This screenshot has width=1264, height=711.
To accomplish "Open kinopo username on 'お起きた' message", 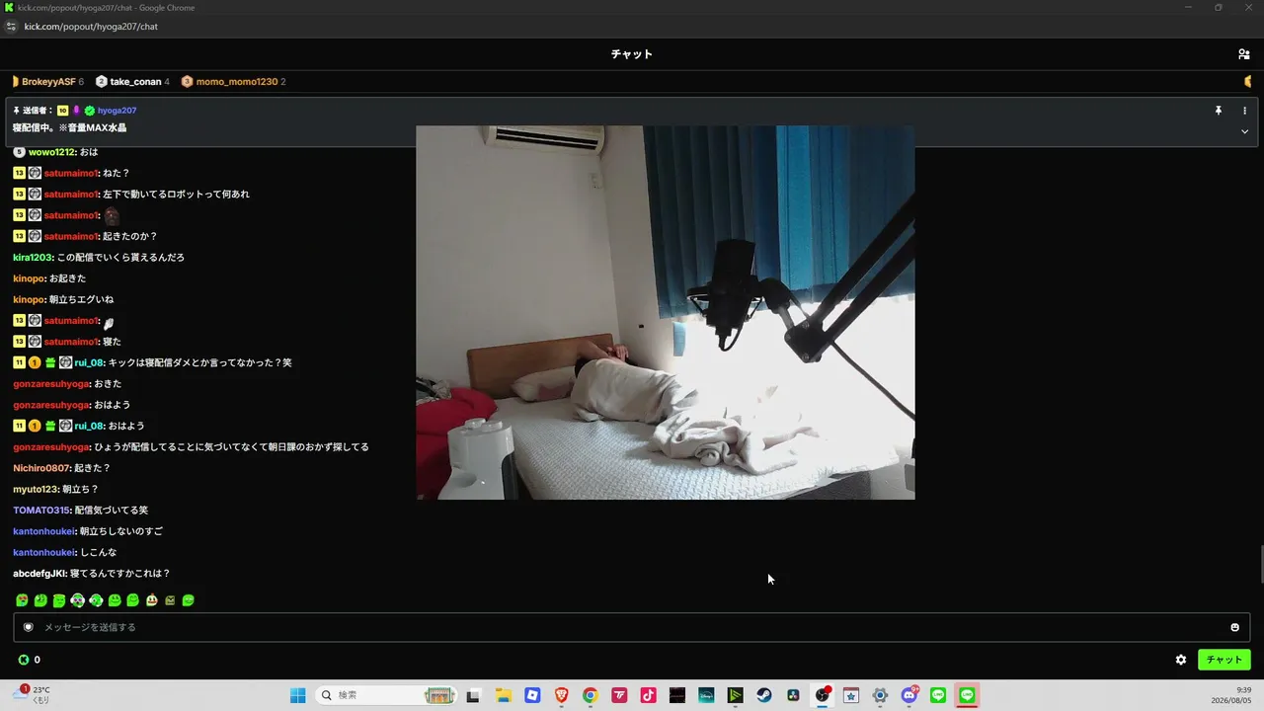I will click(x=30, y=278).
